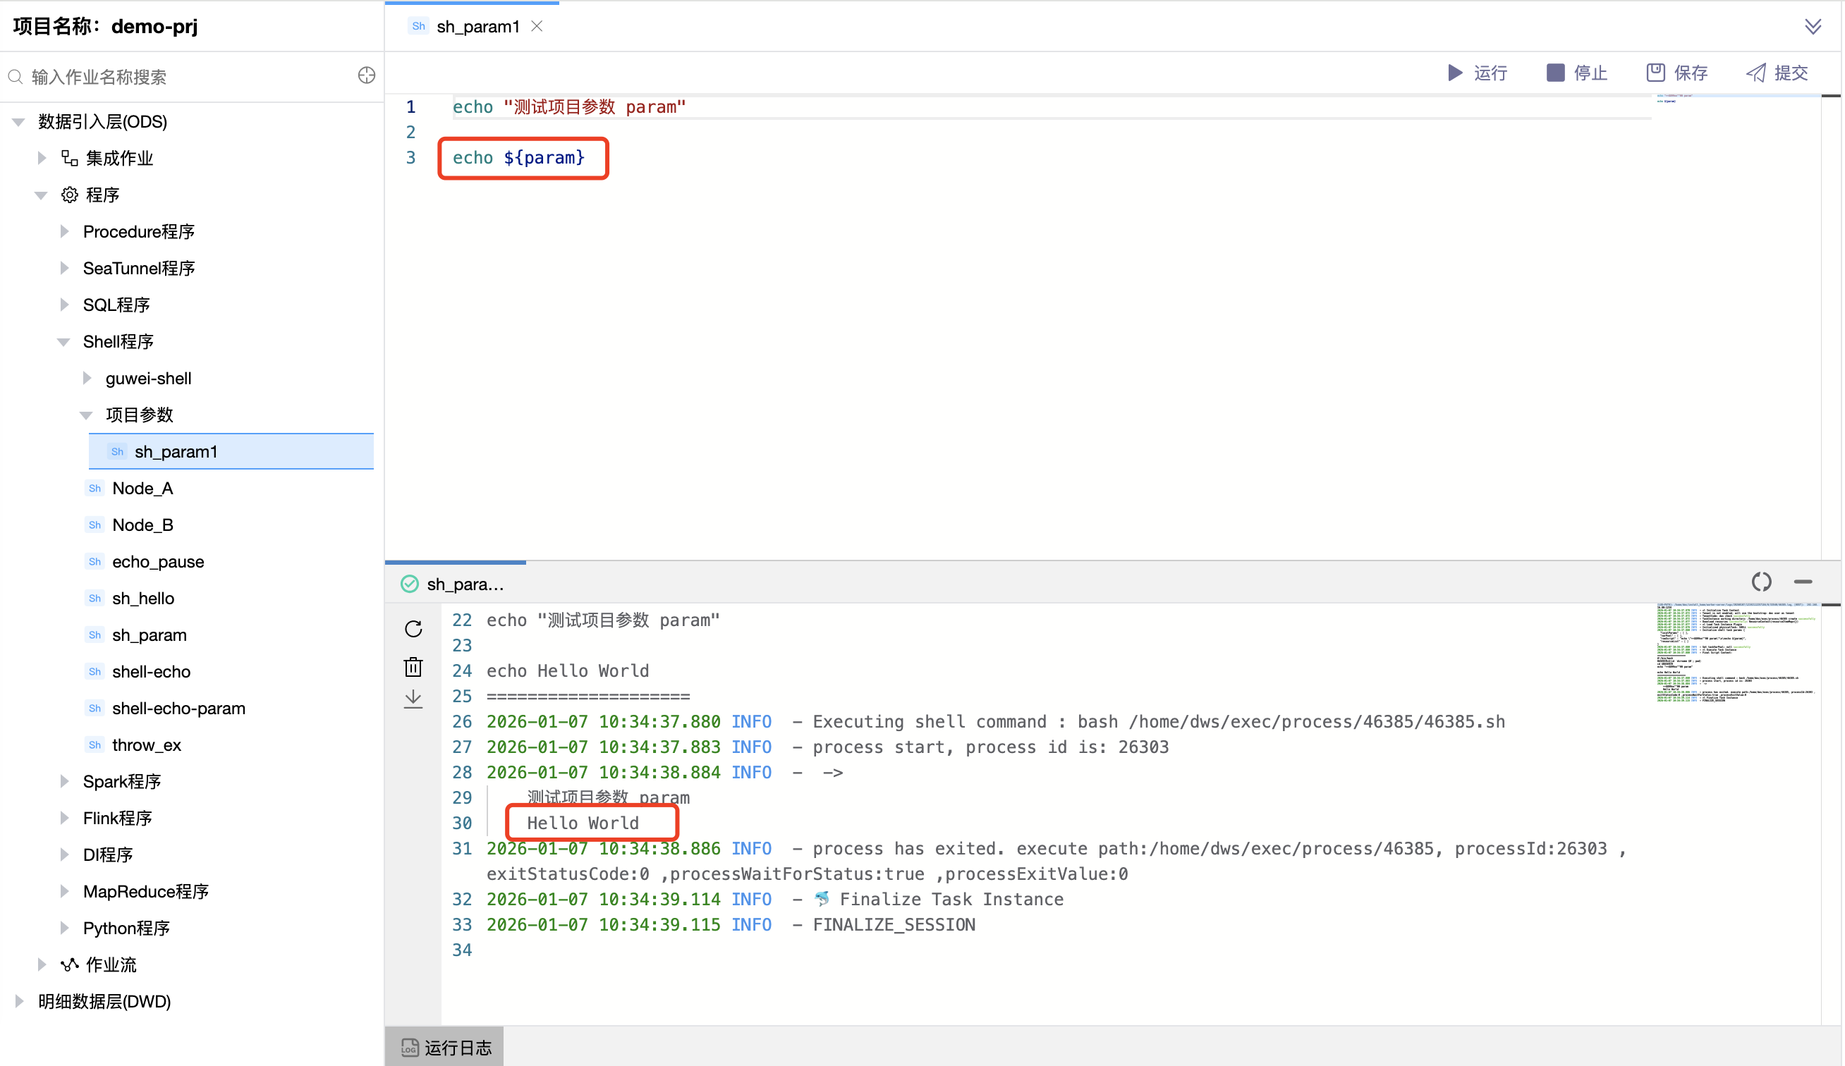The height and width of the screenshot is (1066, 1845).
Task: Save the script using the 保存 button
Action: pyautogui.click(x=1676, y=73)
